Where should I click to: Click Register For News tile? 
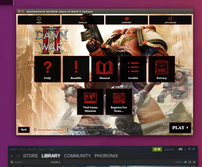(119, 102)
